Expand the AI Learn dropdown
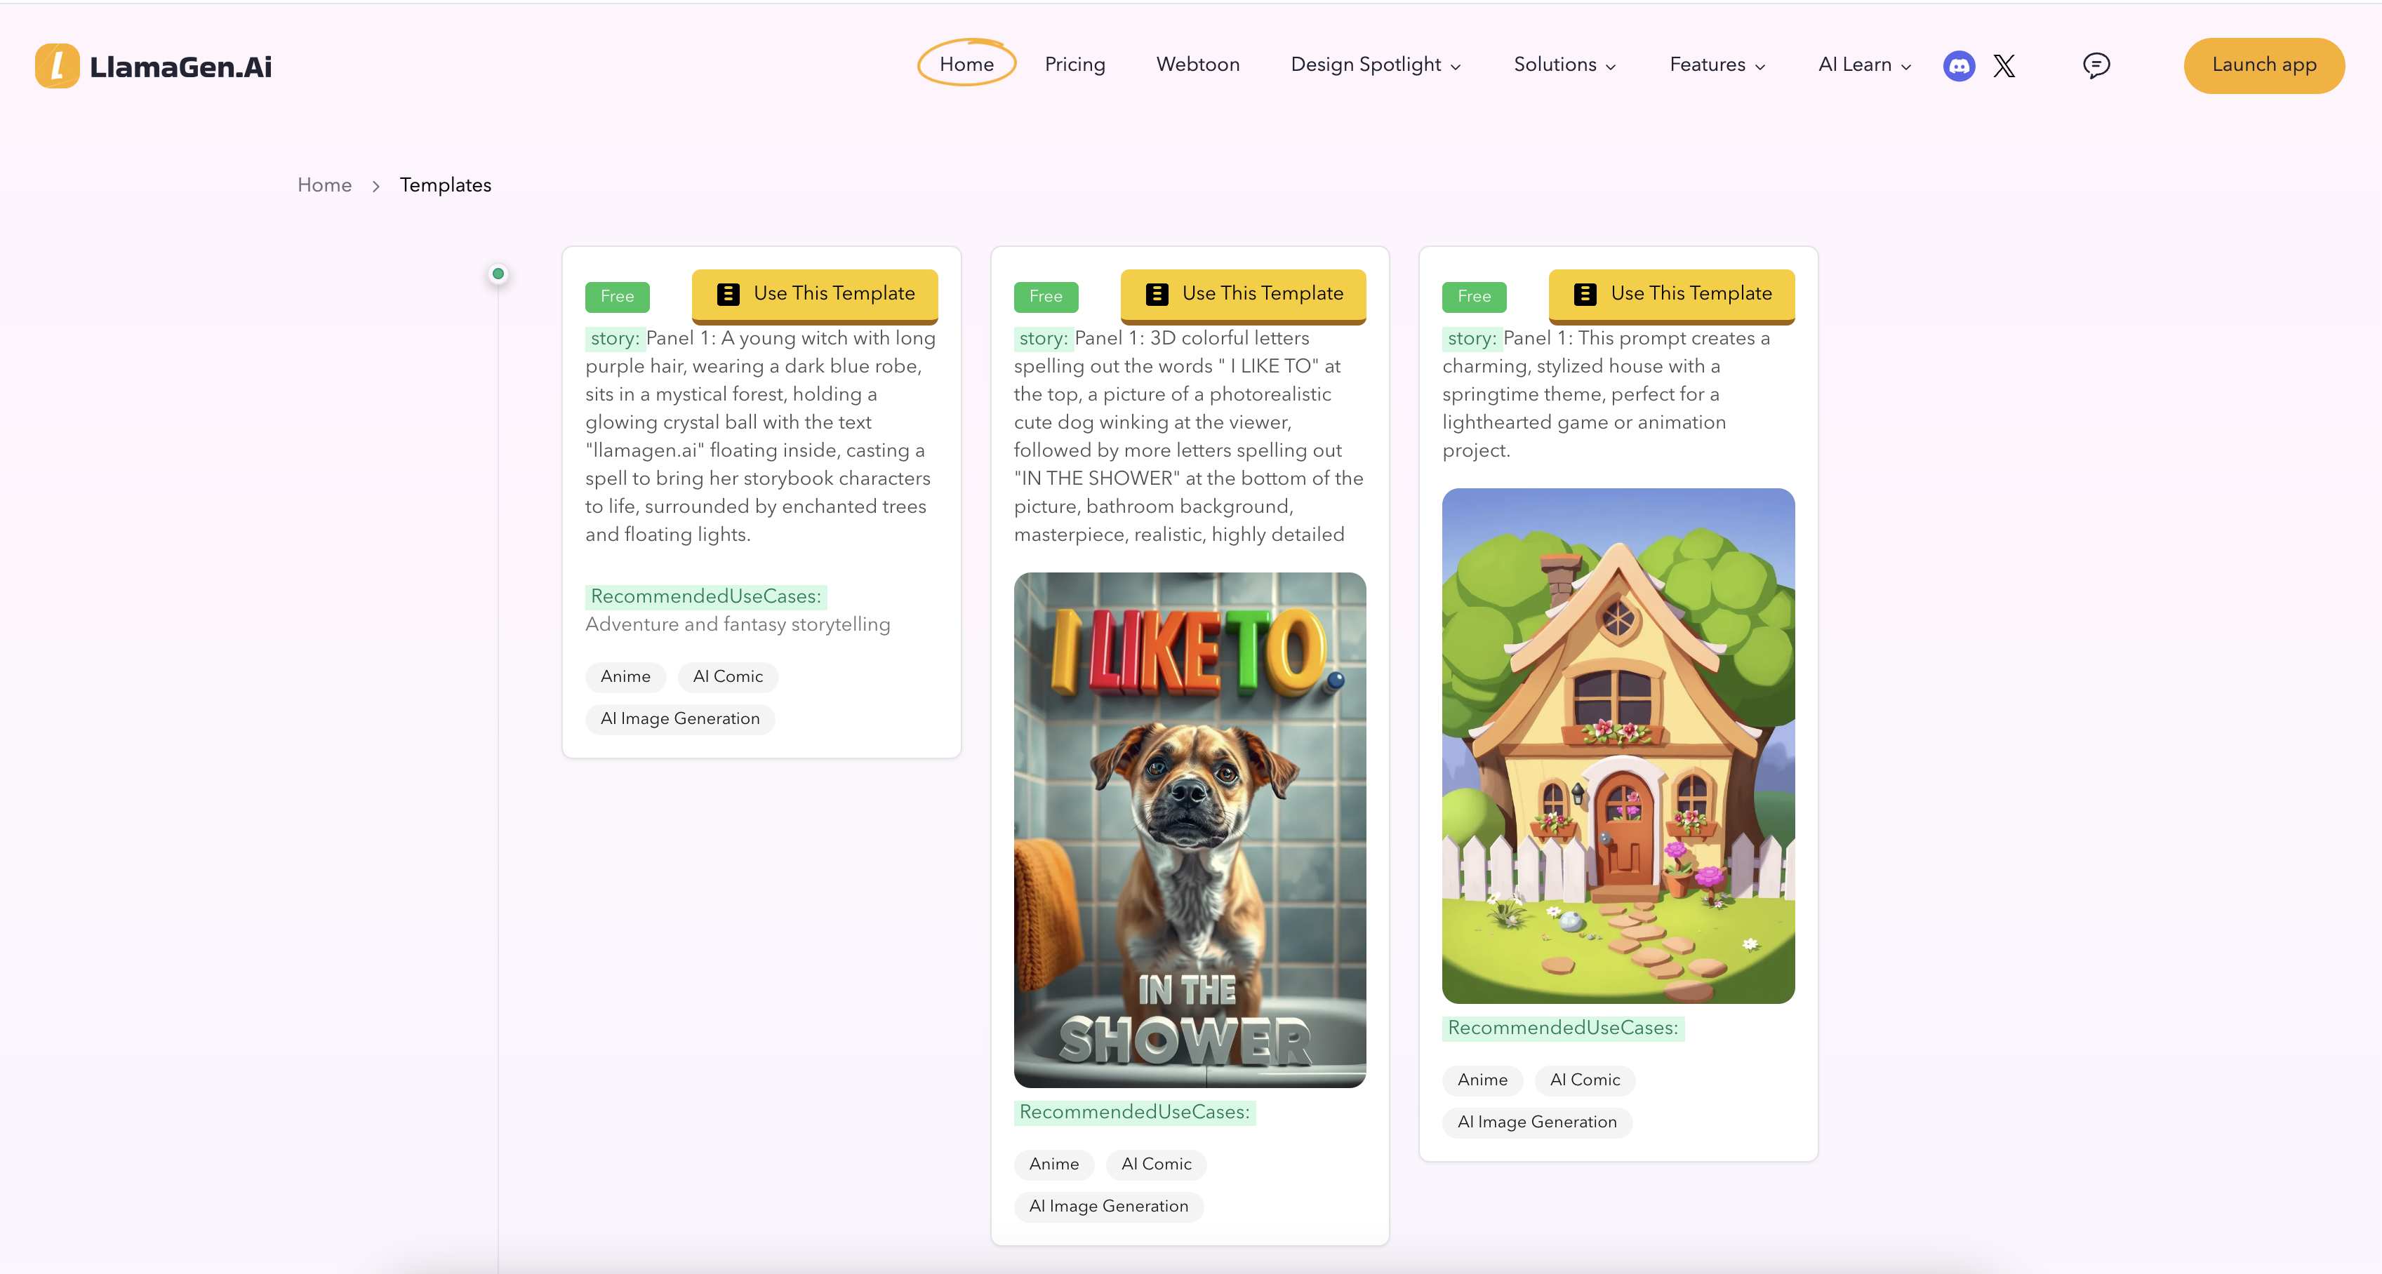The height and width of the screenshot is (1274, 2382). [1863, 65]
